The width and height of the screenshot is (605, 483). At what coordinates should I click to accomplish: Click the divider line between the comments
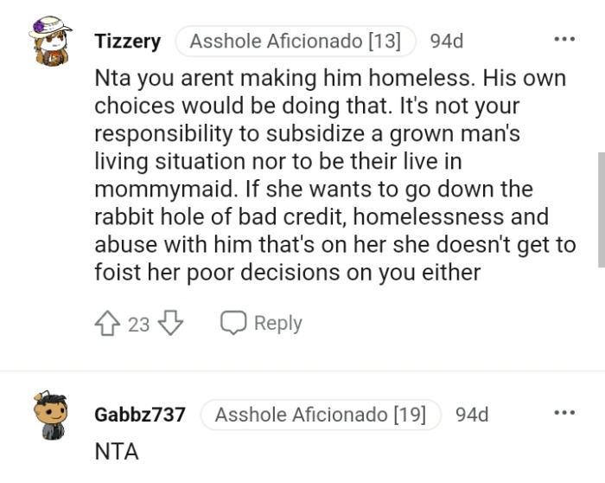point(302,372)
